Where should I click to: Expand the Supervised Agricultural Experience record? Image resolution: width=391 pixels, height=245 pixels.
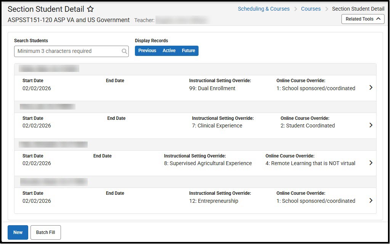click(x=370, y=162)
